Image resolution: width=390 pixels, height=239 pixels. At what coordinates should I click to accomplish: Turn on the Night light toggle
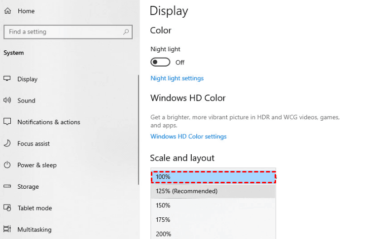[160, 62]
